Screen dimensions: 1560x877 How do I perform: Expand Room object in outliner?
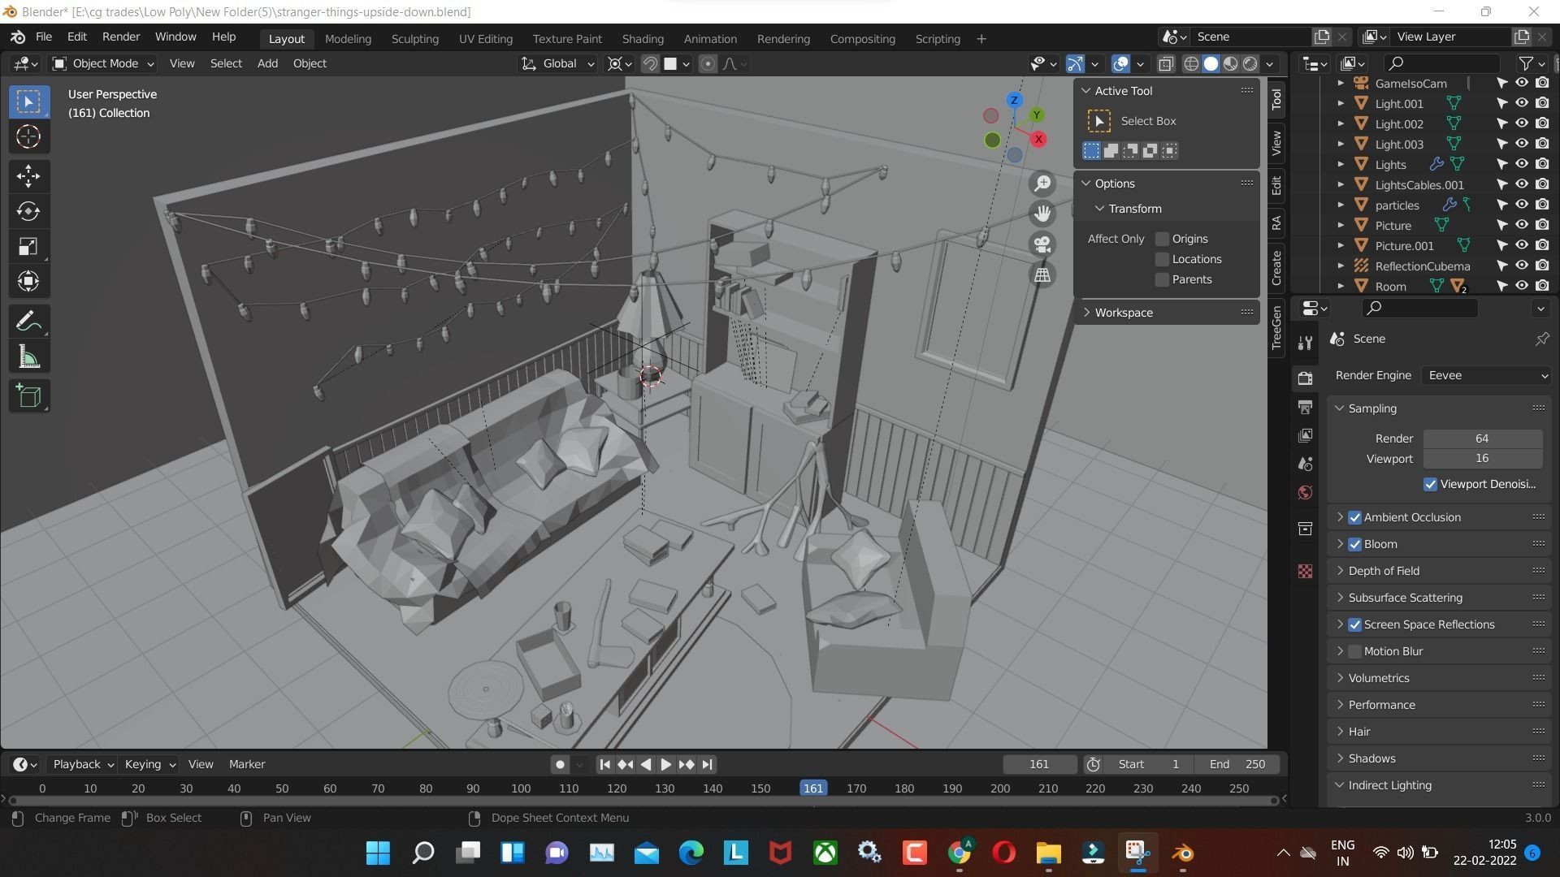pyautogui.click(x=1341, y=286)
